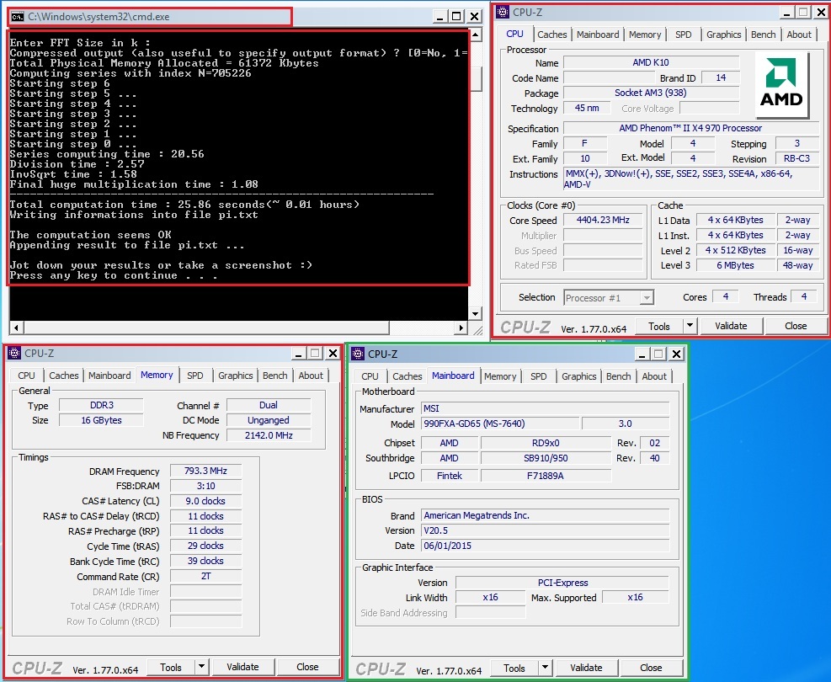The height and width of the screenshot is (682, 831).
Task: Click Validate in top CPU-Z window
Action: (x=731, y=326)
